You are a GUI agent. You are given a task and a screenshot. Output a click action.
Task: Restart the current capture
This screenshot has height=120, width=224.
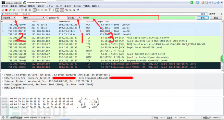tap(10, 10)
